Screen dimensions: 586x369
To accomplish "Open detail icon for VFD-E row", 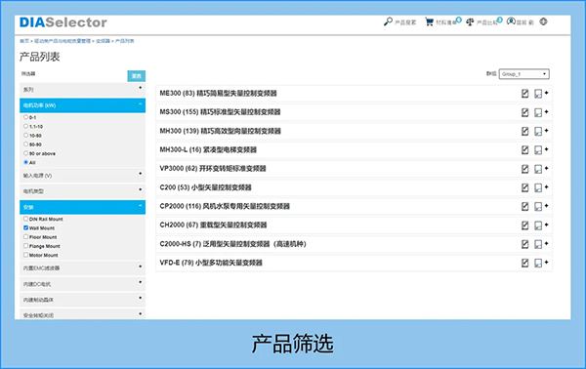I will click(525, 263).
